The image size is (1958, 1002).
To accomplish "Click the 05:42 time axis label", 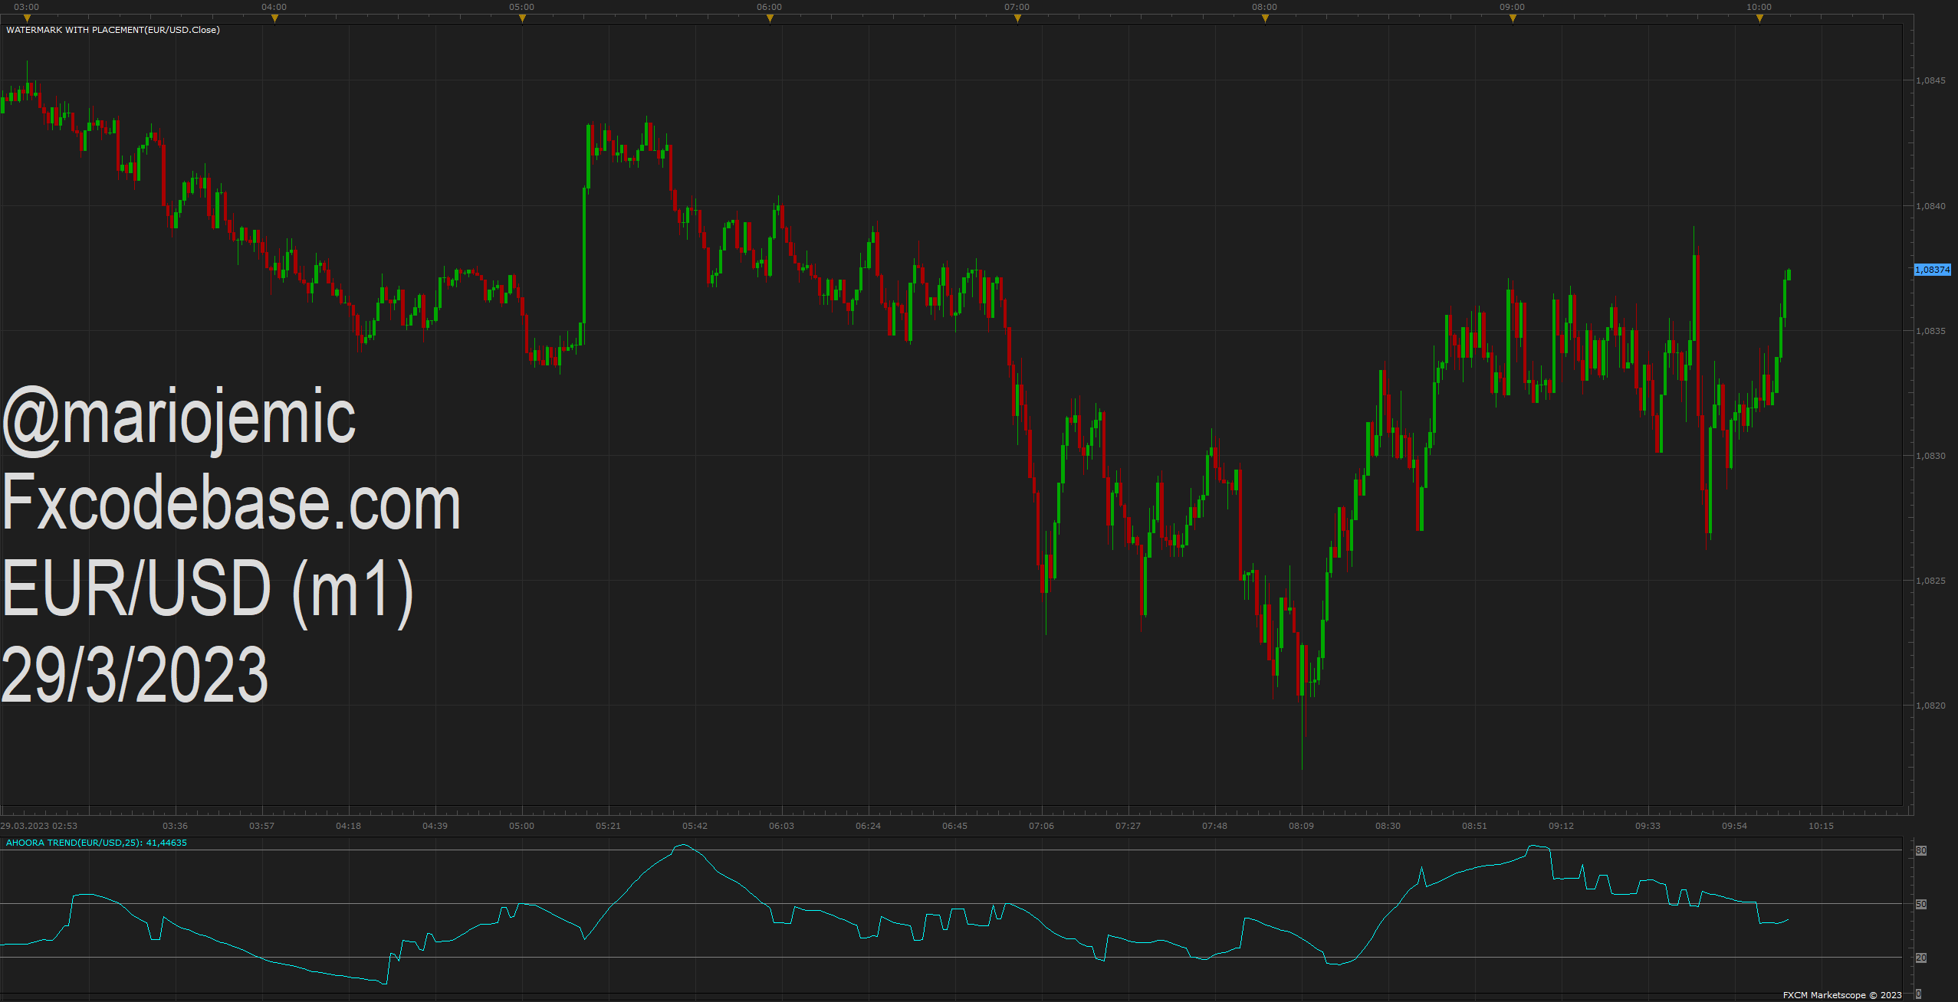I will [x=695, y=826].
